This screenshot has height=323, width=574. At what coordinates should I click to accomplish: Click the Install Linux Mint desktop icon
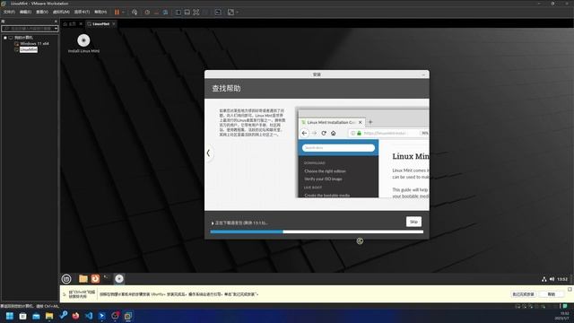point(83,44)
